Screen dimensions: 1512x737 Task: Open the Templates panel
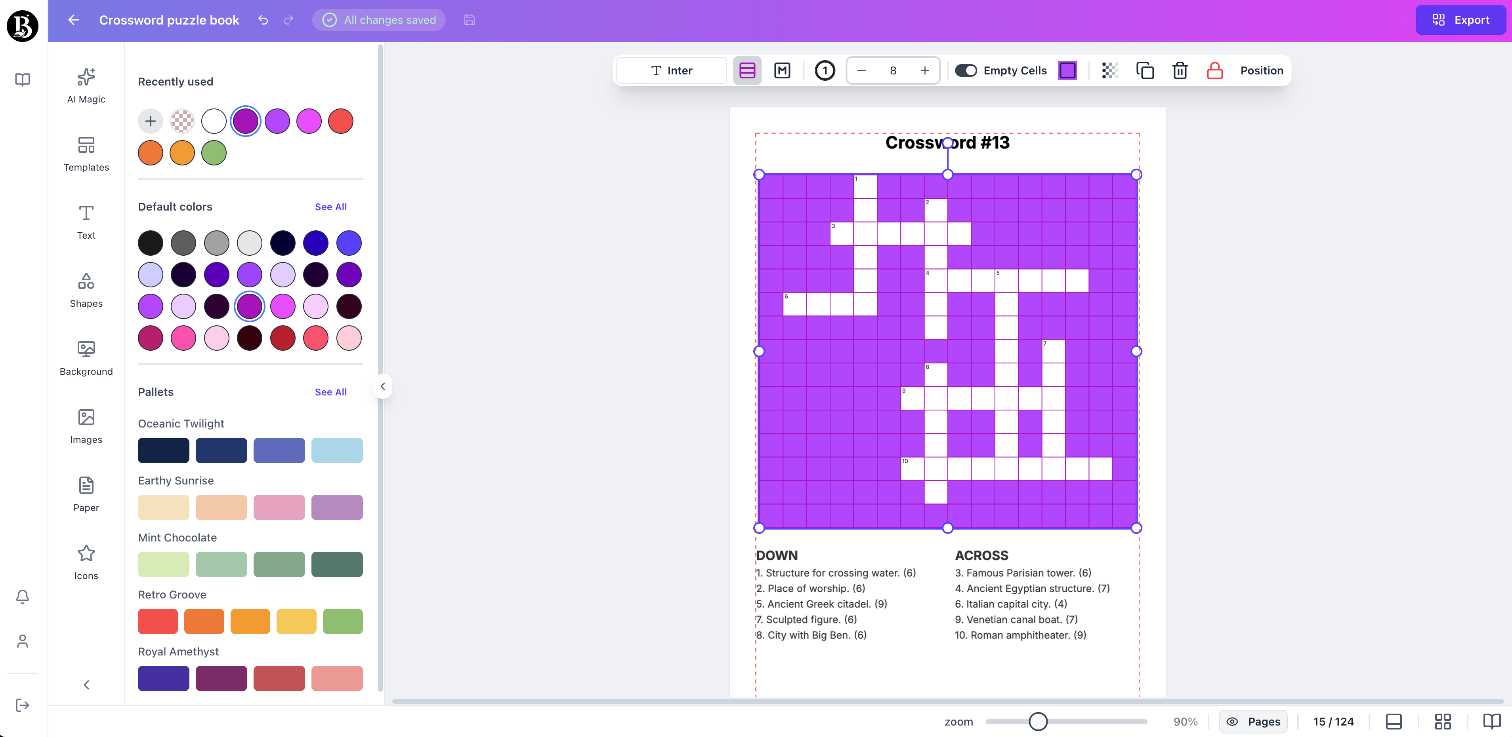point(86,154)
